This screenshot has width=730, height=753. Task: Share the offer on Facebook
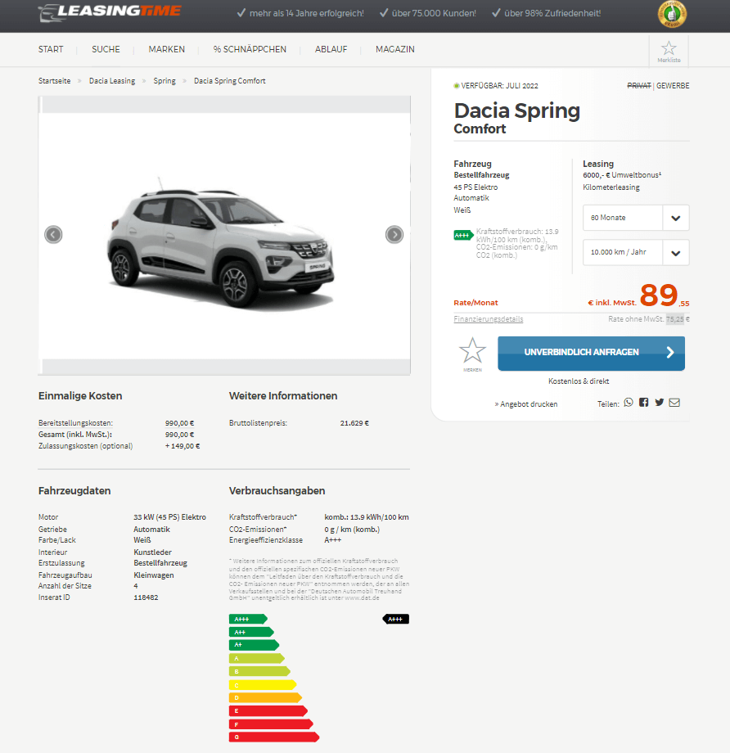(643, 403)
